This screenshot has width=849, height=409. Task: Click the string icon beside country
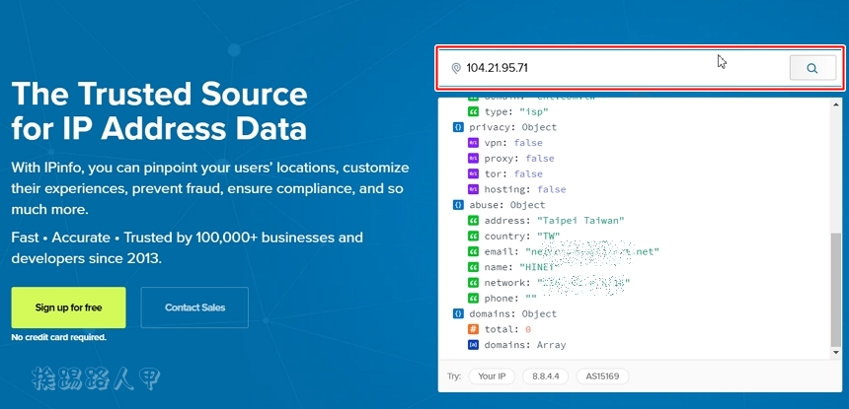pos(473,237)
